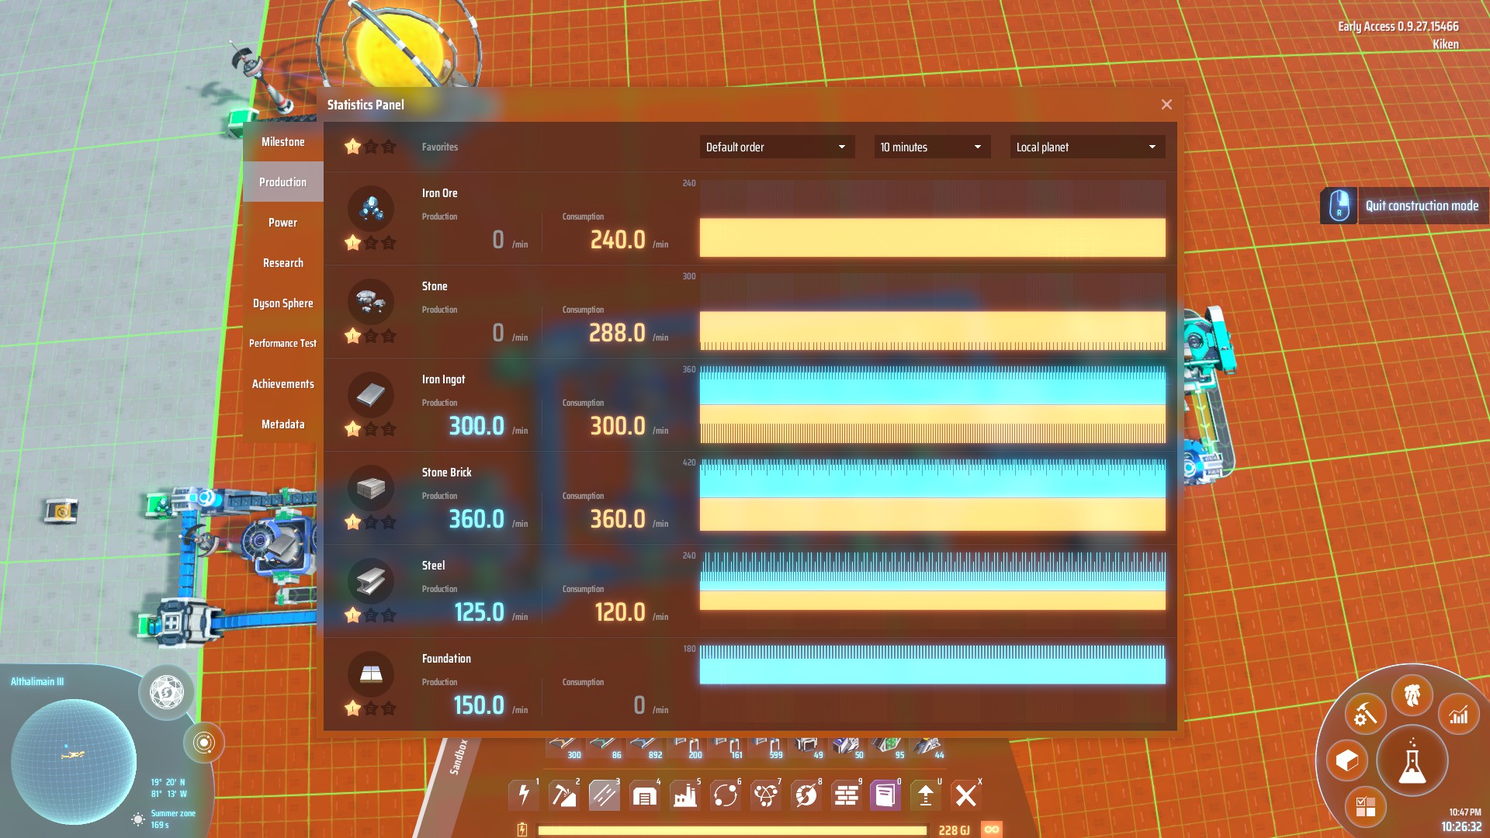Select the mining pickaxe build category

pos(563,795)
